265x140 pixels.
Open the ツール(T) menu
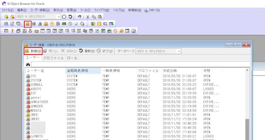tap(86, 10)
